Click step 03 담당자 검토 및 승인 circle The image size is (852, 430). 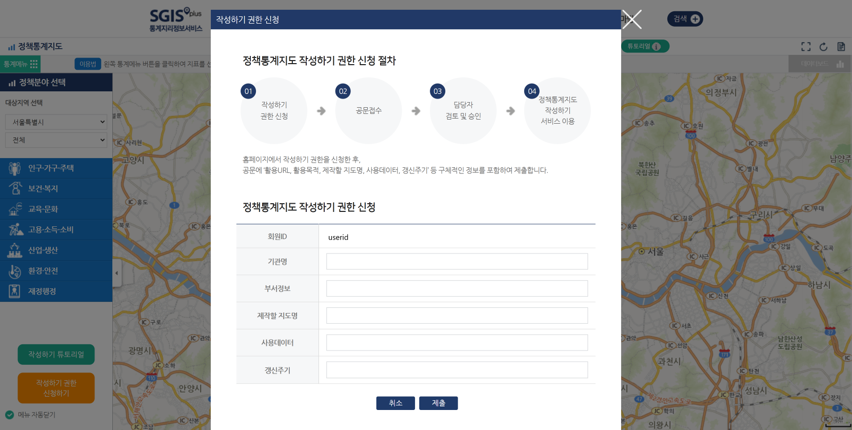click(463, 111)
